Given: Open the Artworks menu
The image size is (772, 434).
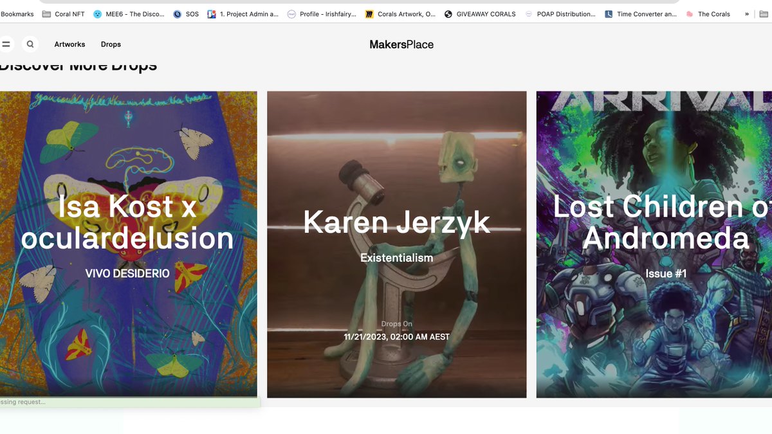Looking at the screenshot, I should click(x=69, y=44).
